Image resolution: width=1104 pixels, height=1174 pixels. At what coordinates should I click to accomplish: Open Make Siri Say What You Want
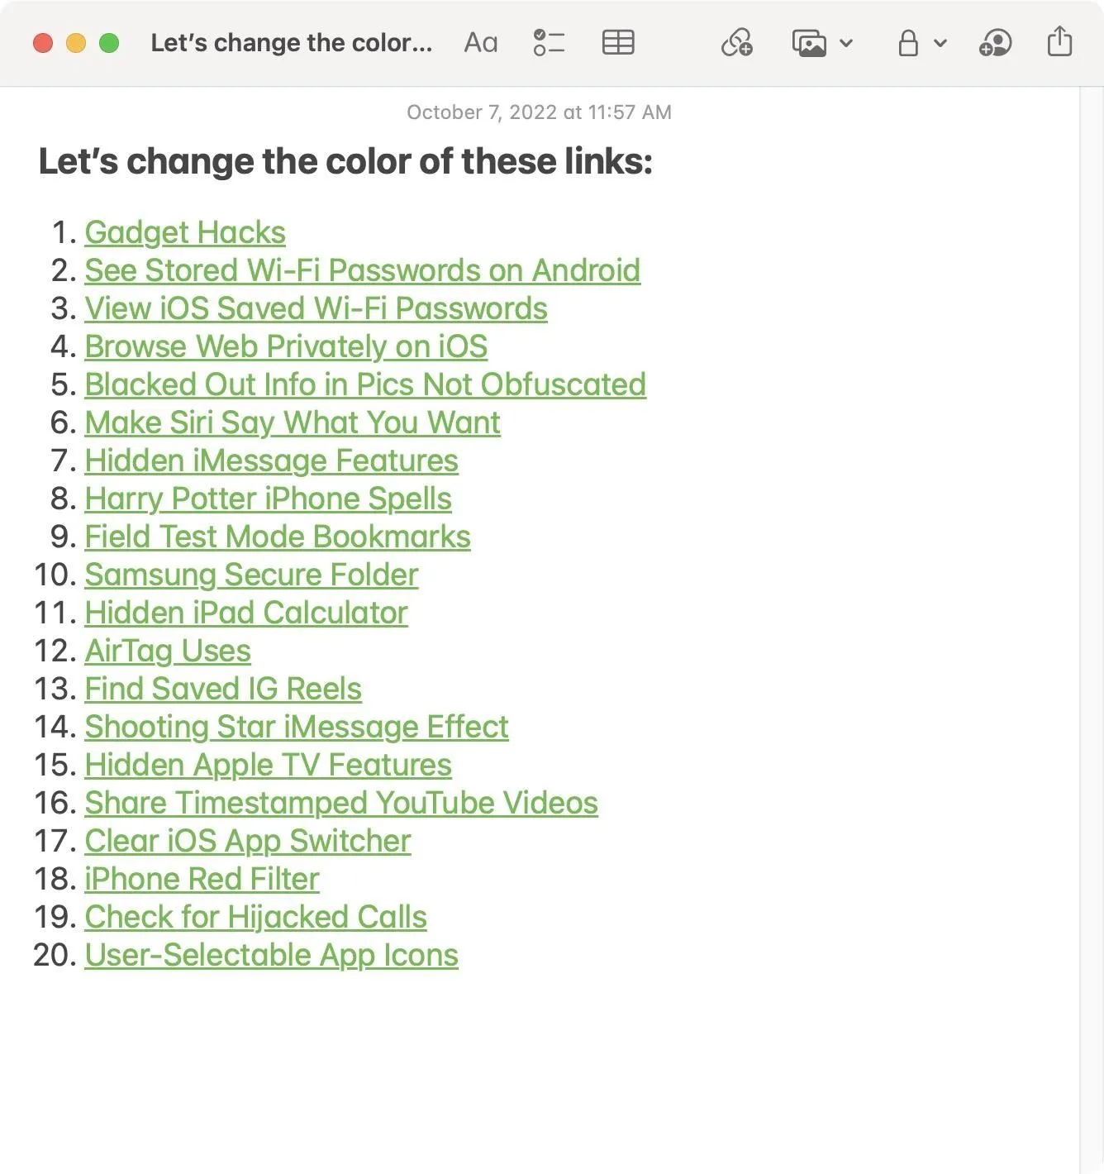[293, 422]
